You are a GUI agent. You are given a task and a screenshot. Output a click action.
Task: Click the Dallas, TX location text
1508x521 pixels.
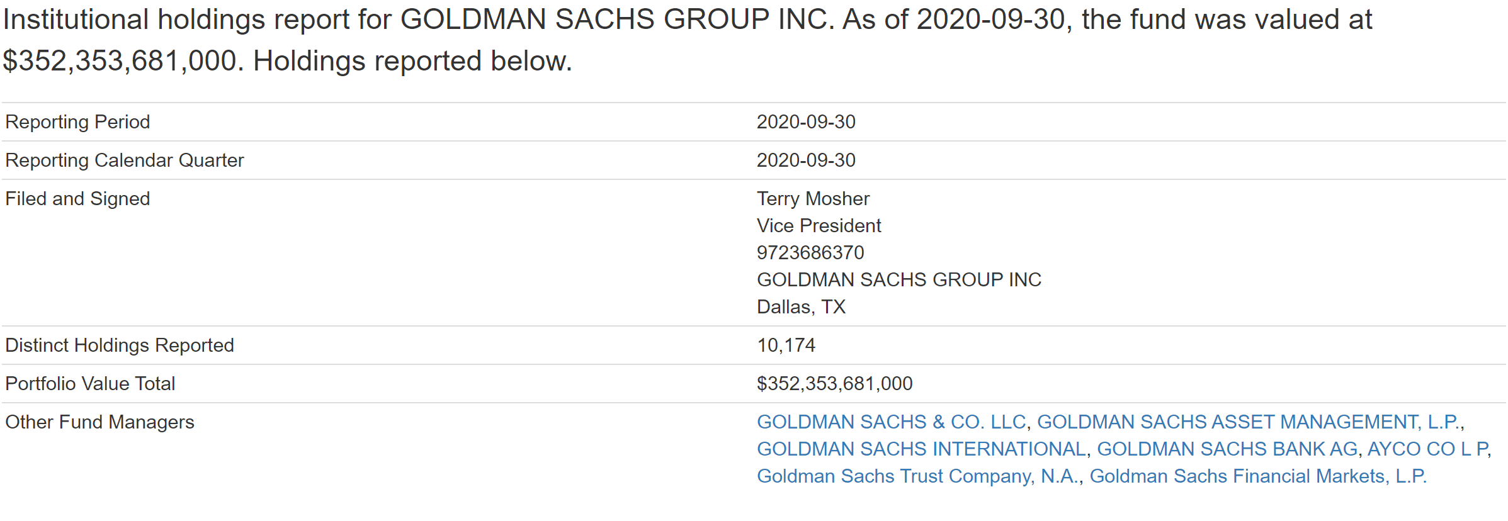pos(801,307)
